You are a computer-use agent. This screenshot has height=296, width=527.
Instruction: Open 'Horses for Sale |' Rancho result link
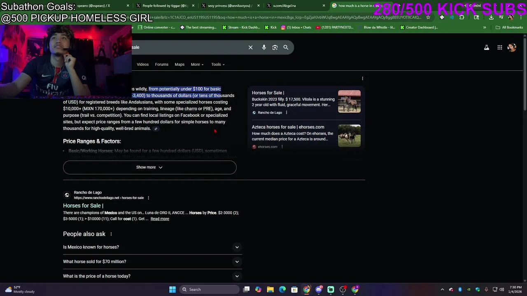click(83, 206)
